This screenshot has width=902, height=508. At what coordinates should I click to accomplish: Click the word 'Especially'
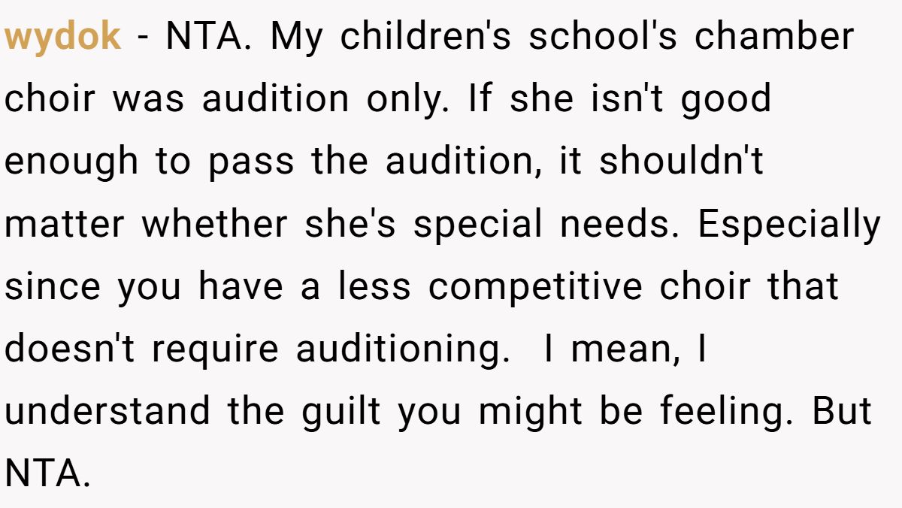tap(789, 225)
